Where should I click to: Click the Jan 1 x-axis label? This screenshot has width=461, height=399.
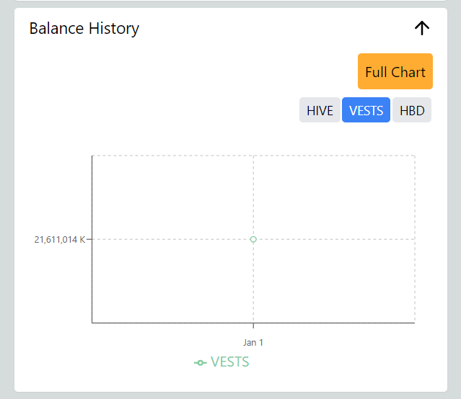(253, 342)
